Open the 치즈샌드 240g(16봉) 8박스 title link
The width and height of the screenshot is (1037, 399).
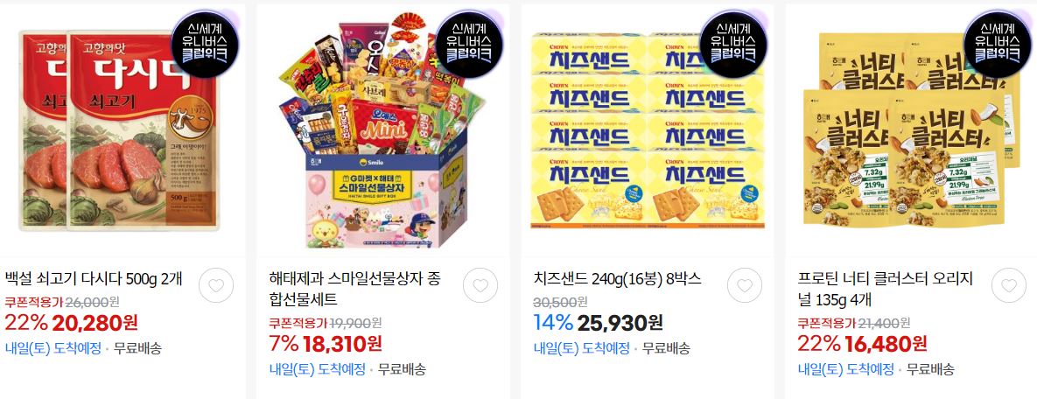617,278
